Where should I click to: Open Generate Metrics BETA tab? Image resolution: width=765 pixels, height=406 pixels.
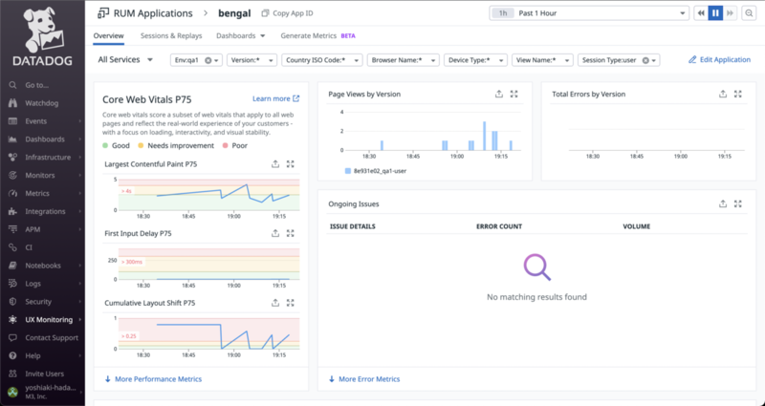tap(317, 35)
